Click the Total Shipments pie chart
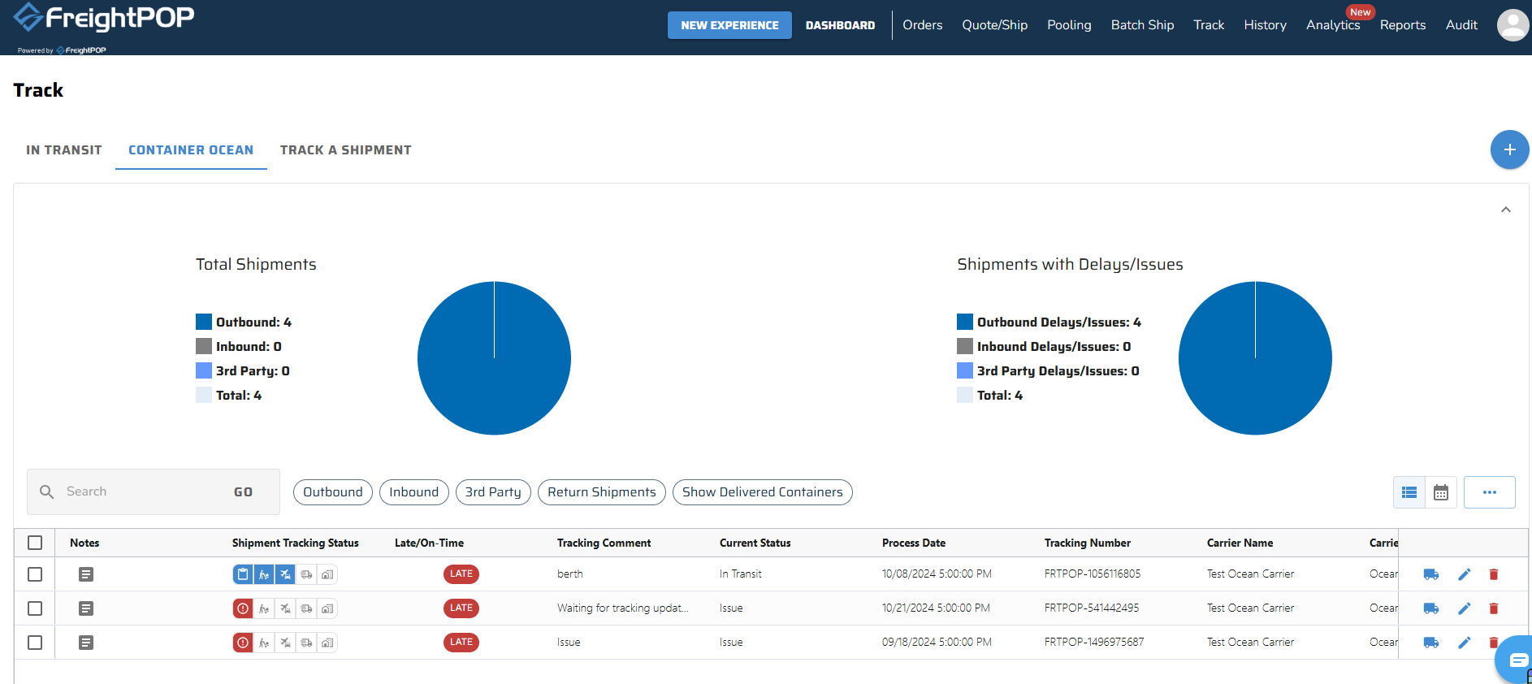 (x=494, y=358)
